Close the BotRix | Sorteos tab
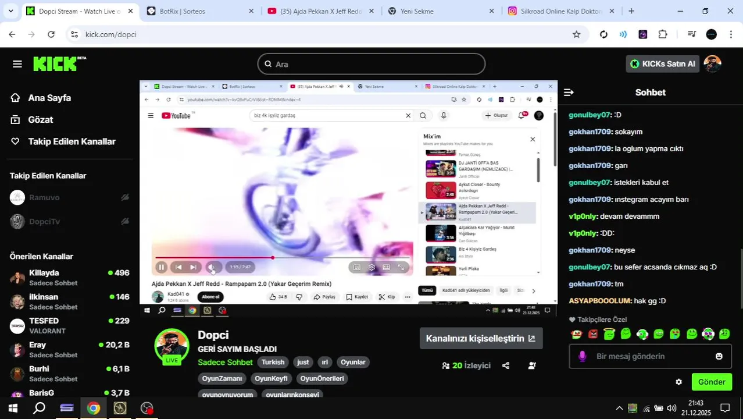 pos(251,11)
